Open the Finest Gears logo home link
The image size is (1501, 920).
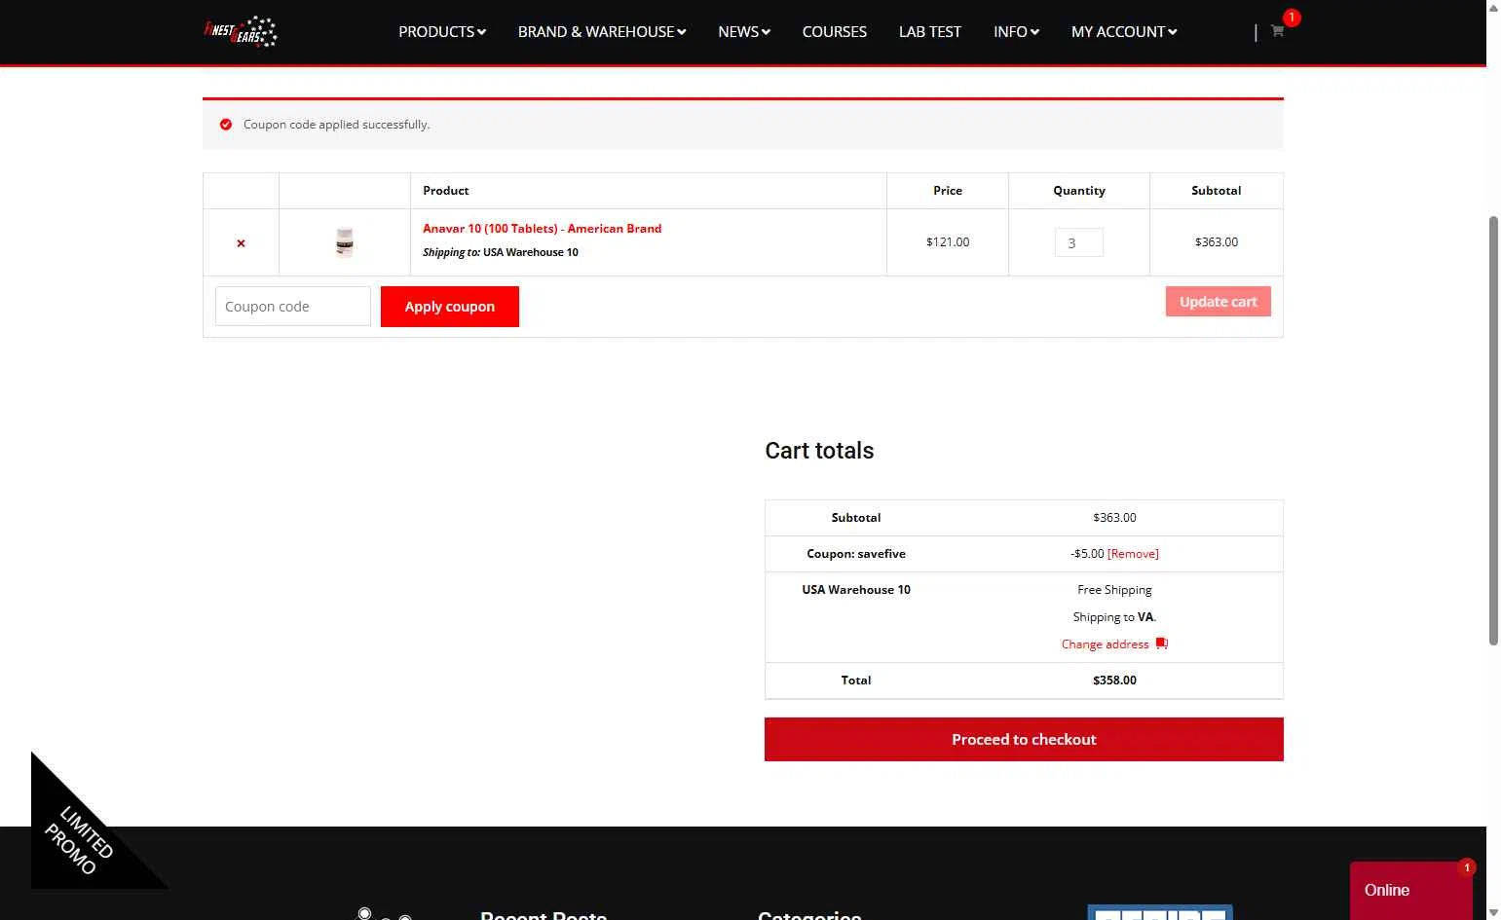(241, 31)
